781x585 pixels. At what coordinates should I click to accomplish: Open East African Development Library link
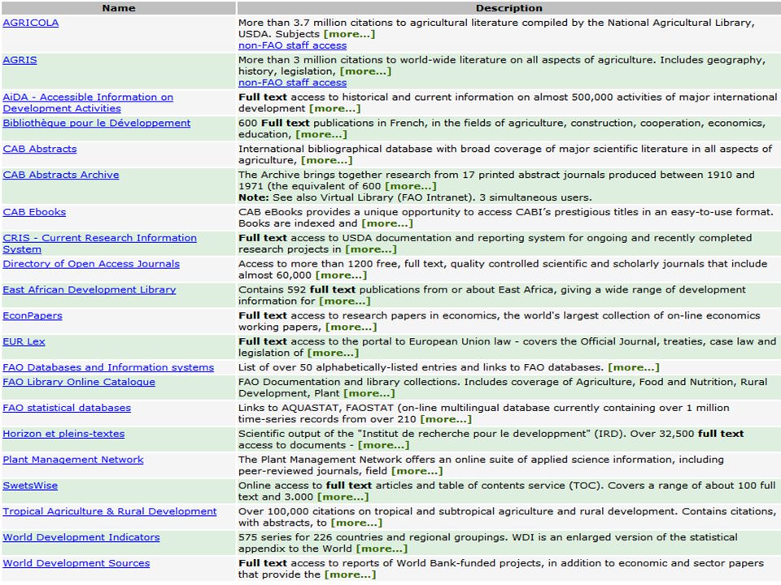(x=89, y=289)
